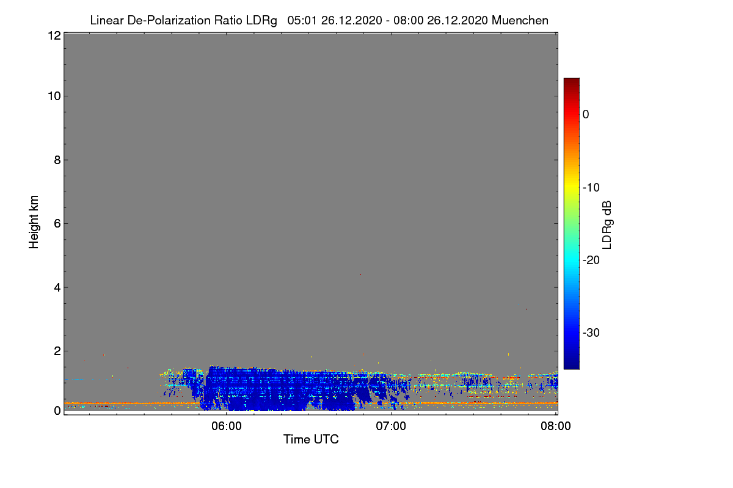Click the colorbar tick label '-20'
This screenshot has width=733, height=488.
point(592,260)
